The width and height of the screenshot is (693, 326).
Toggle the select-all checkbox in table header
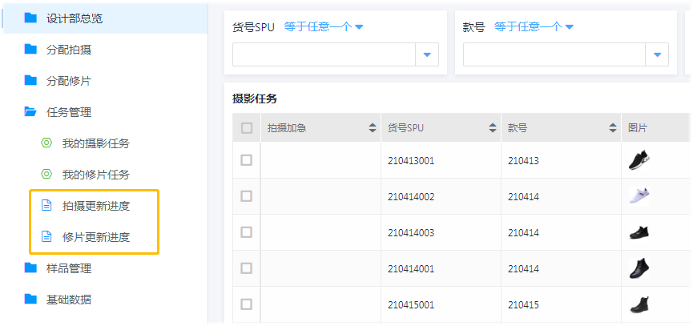click(247, 127)
